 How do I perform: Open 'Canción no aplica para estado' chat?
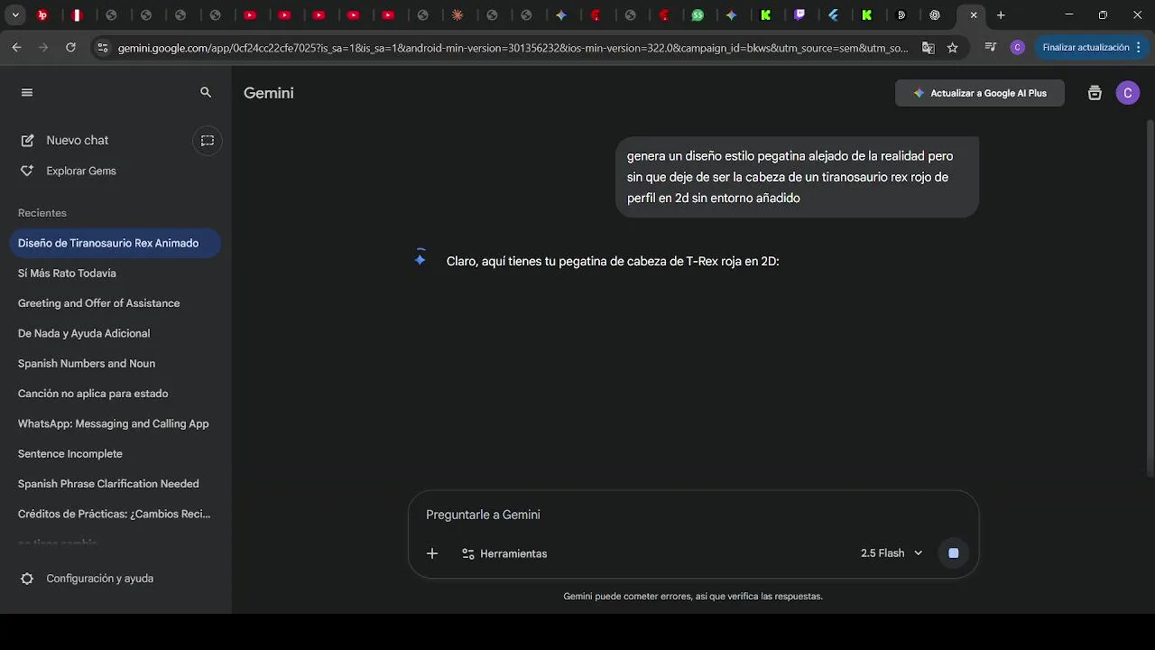(115, 394)
